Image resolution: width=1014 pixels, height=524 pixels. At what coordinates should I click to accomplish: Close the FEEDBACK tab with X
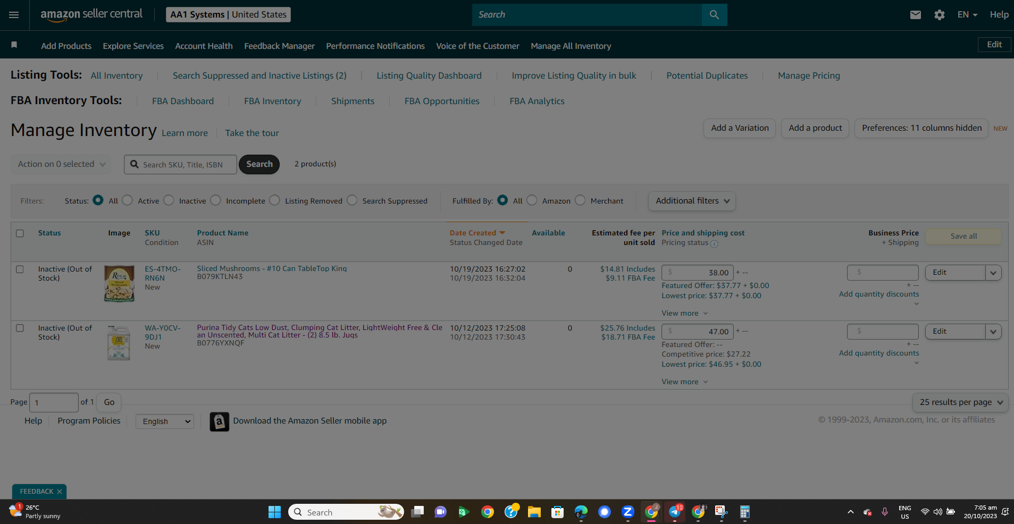[x=60, y=492]
